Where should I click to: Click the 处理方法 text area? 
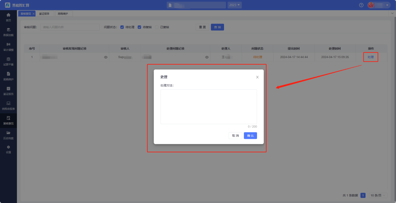pyautogui.click(x=209, y=107)
